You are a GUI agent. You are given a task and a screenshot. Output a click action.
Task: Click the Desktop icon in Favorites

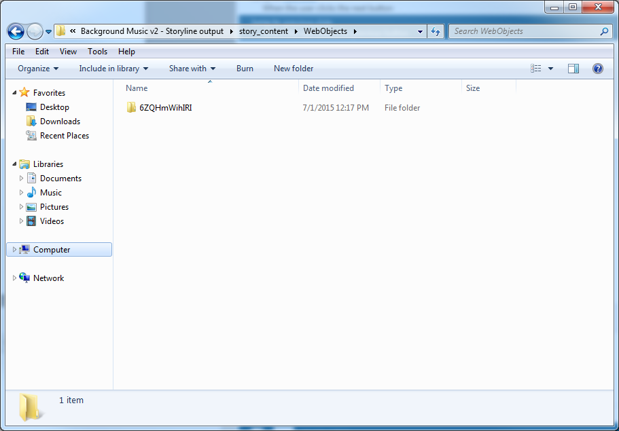[31, 107]
